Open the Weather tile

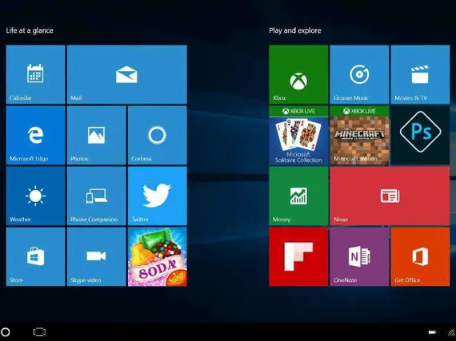35,196
